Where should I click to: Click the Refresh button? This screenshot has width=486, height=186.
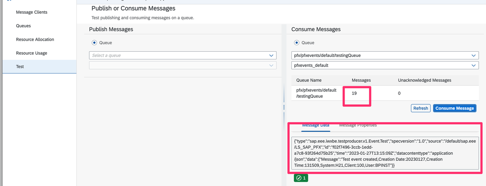(420, 108)
